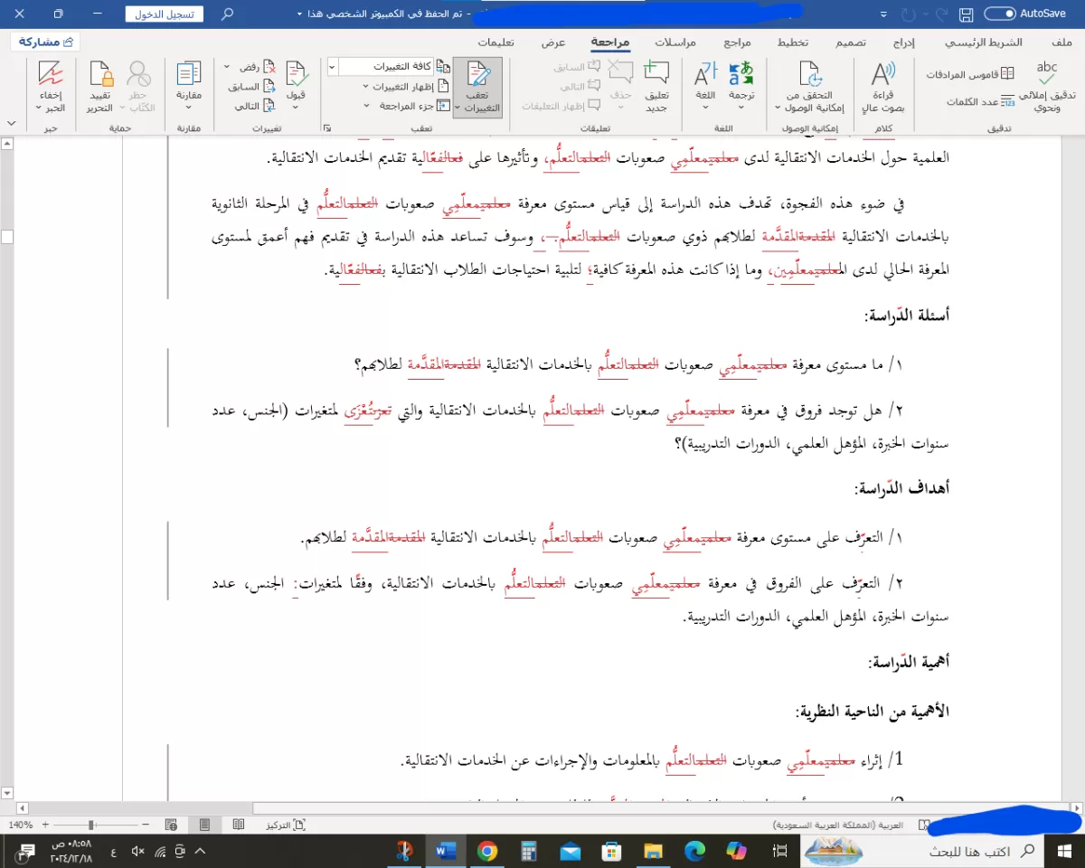Viewport: 1085px width, 868px height.
Task: Open the Windows Start menu
Action: pos(1063,851)
